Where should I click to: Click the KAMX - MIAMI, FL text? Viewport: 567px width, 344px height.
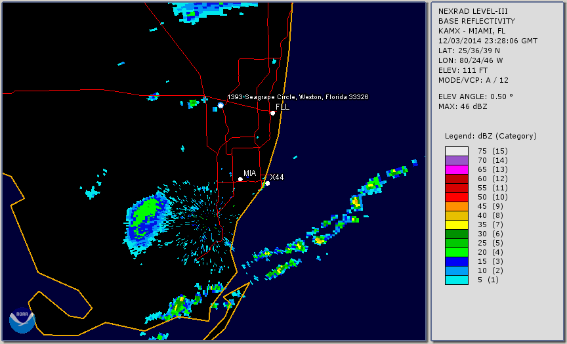coord(472,31)
